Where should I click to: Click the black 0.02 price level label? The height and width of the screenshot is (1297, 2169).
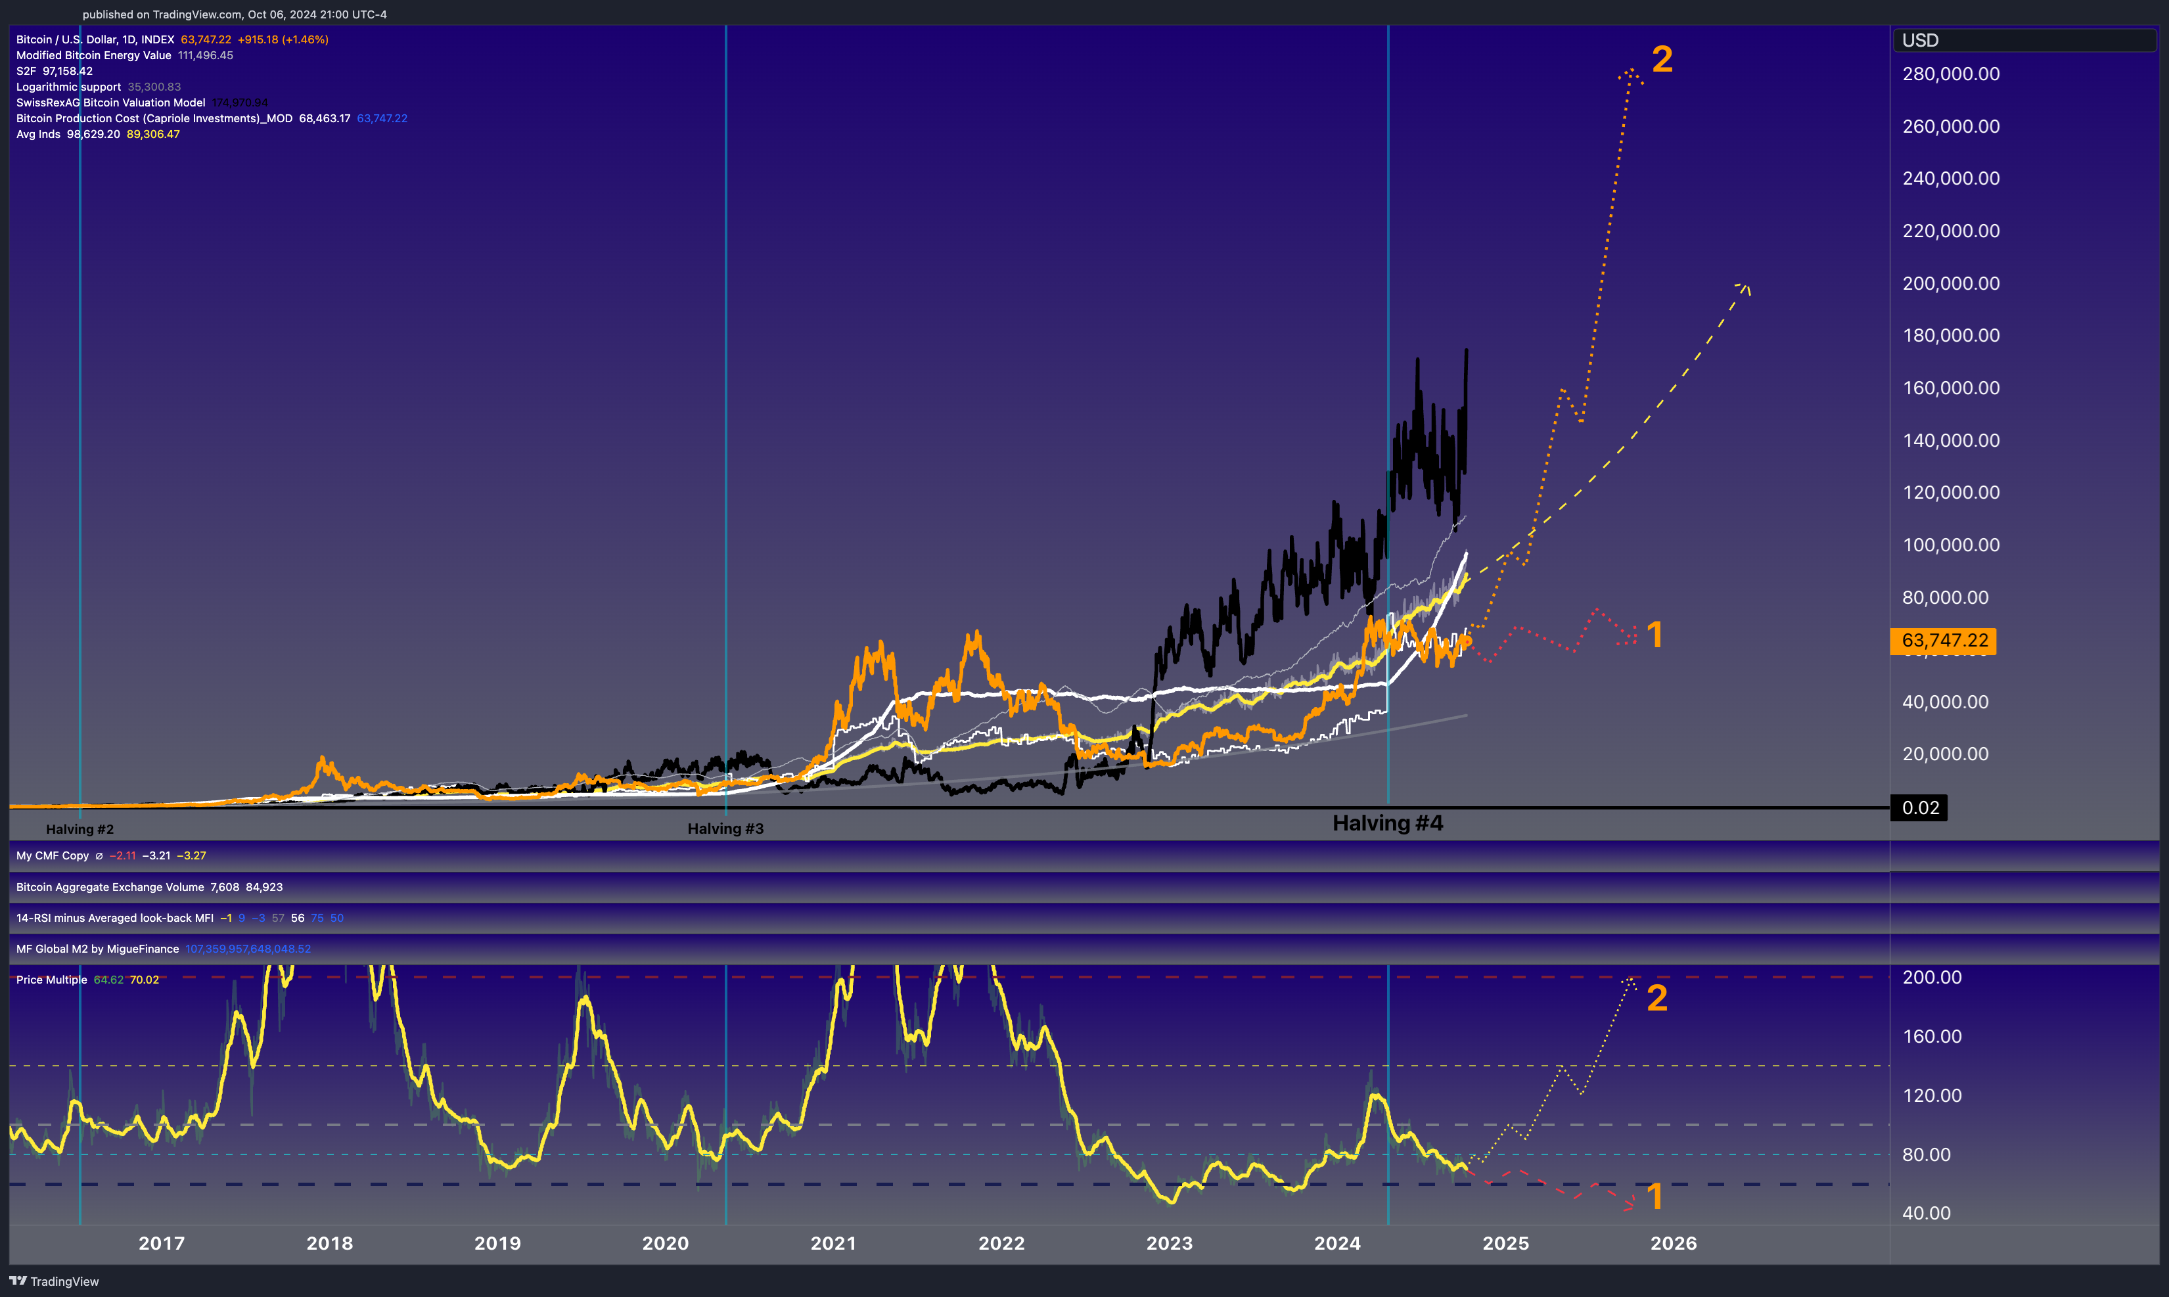click(1919, 808)
